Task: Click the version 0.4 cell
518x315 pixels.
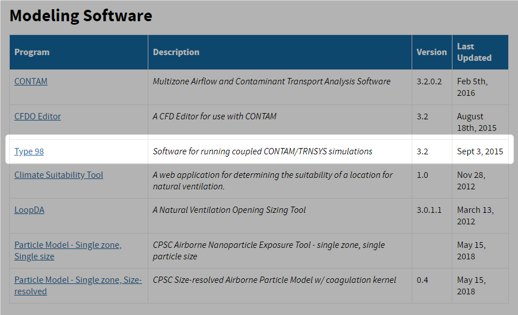Action: pyautogui.click(x=422, y=279)
